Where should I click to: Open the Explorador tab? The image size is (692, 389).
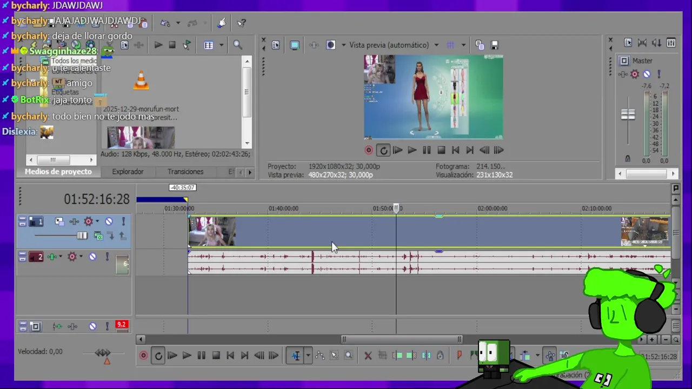click(128, 172)
